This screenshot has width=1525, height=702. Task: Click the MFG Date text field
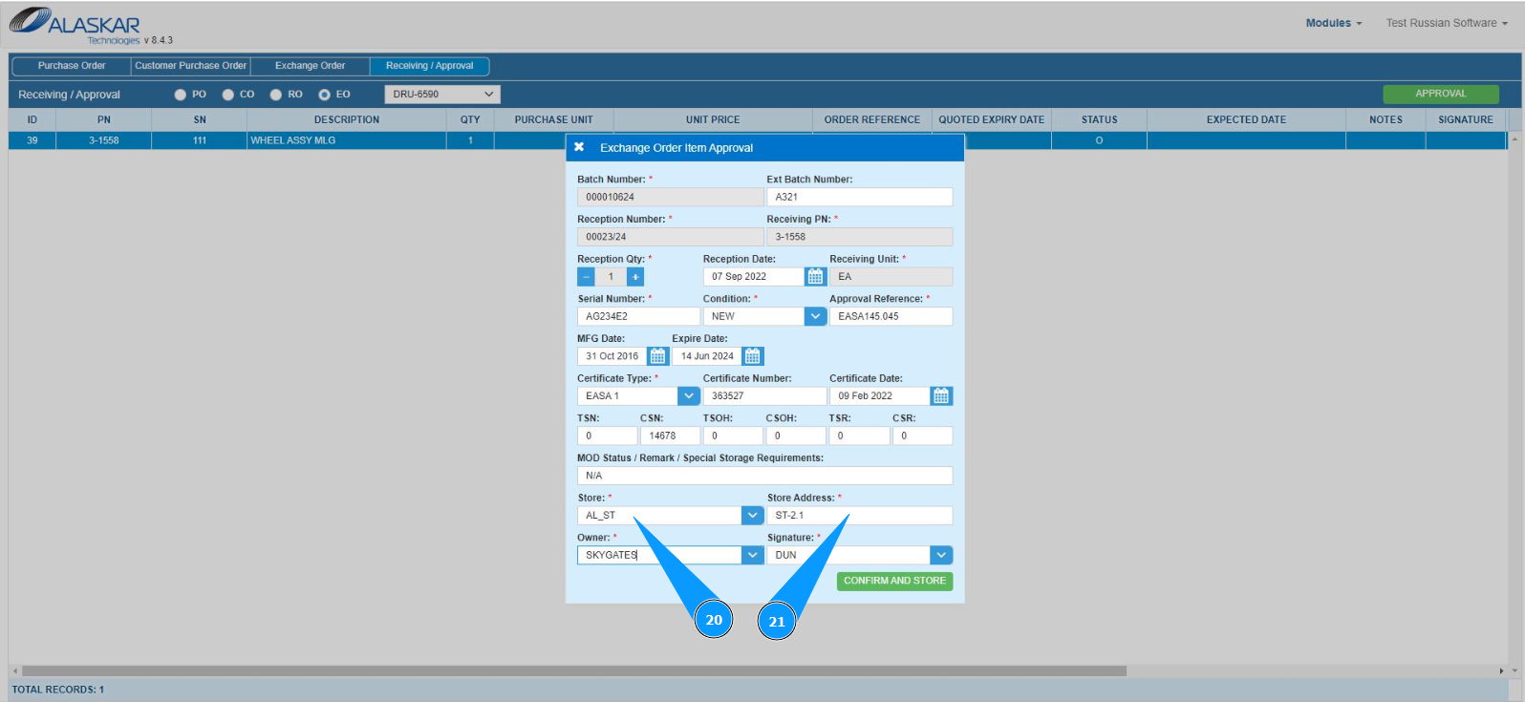point(612,356)
